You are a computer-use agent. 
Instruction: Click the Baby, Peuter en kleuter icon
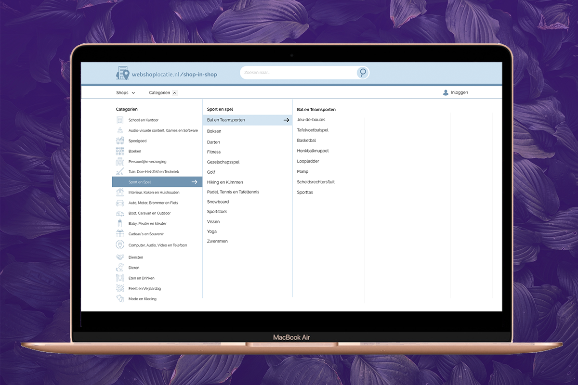(x=120, y=223)
